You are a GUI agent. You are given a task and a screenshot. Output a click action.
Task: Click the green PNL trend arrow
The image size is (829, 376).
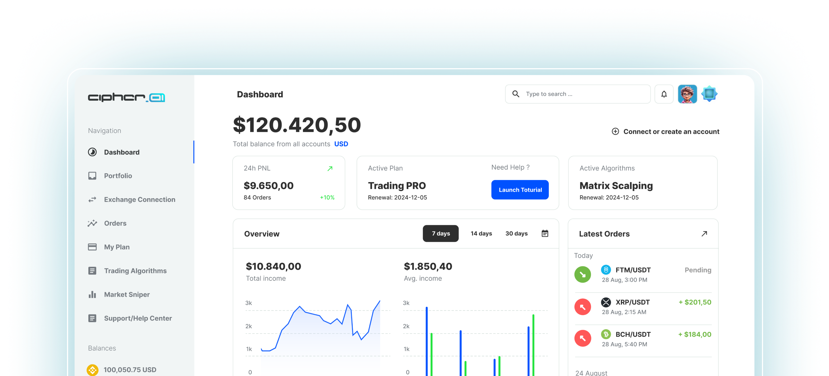330,169
